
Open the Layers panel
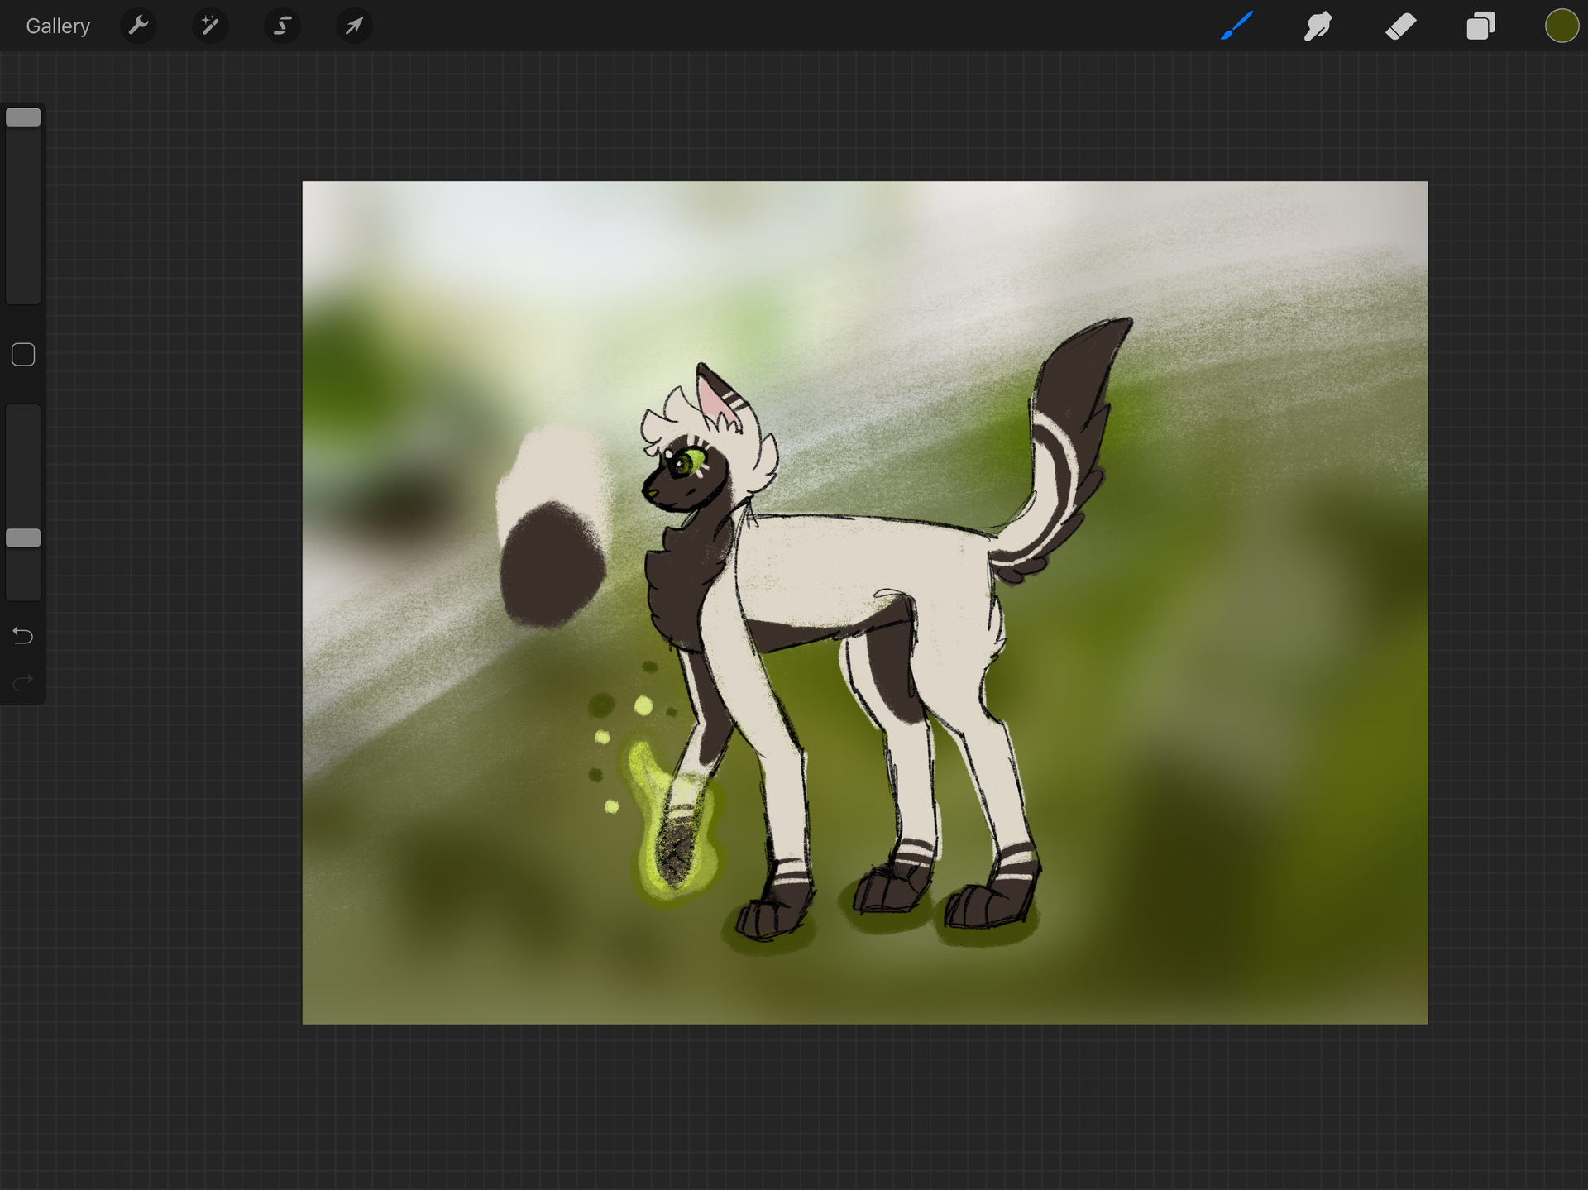(x=1481, y=26)
